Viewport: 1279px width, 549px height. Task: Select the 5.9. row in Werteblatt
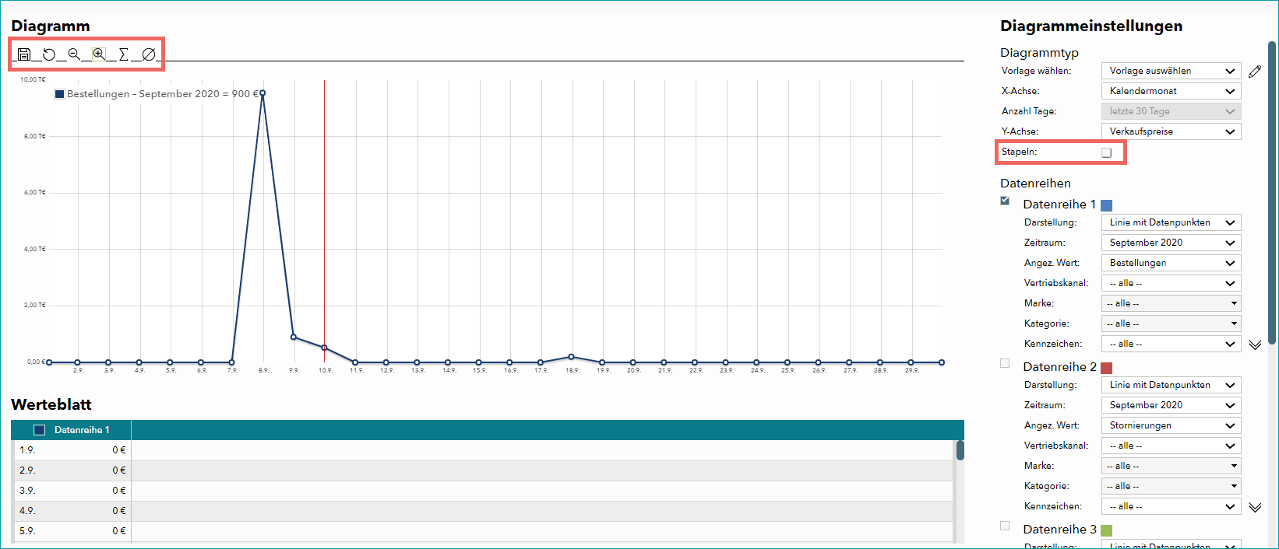[482, 531]
